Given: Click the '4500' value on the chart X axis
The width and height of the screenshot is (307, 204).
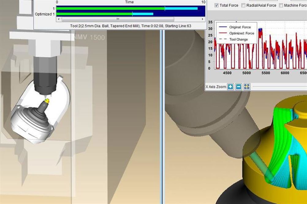Looking at the screenshot, I should [x=227, y=73].
